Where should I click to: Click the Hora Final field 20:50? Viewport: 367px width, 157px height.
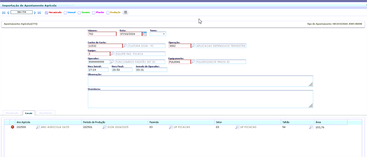coord(122,70)
